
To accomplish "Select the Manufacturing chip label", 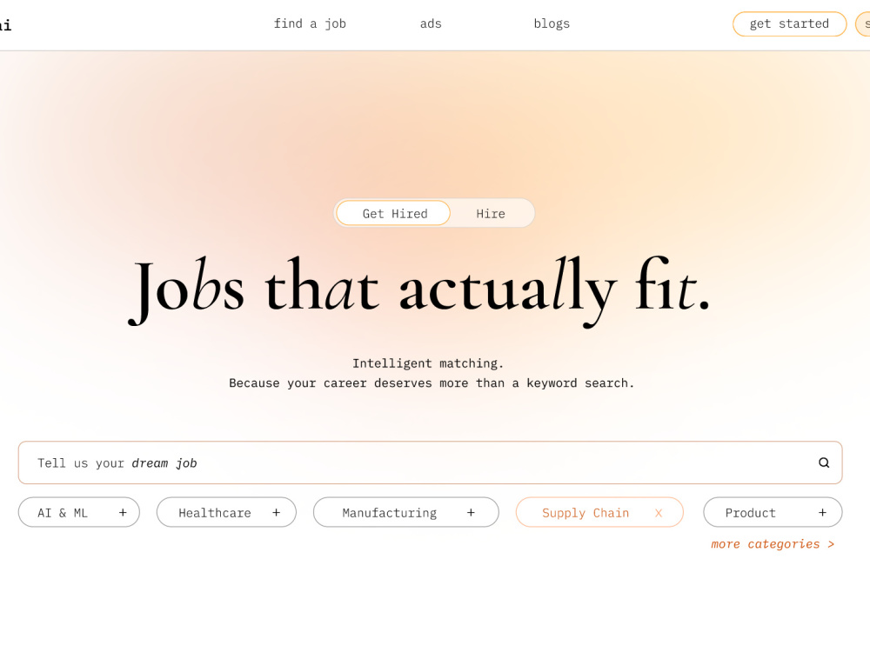I will pyautogui.click(x=390, y=513).
